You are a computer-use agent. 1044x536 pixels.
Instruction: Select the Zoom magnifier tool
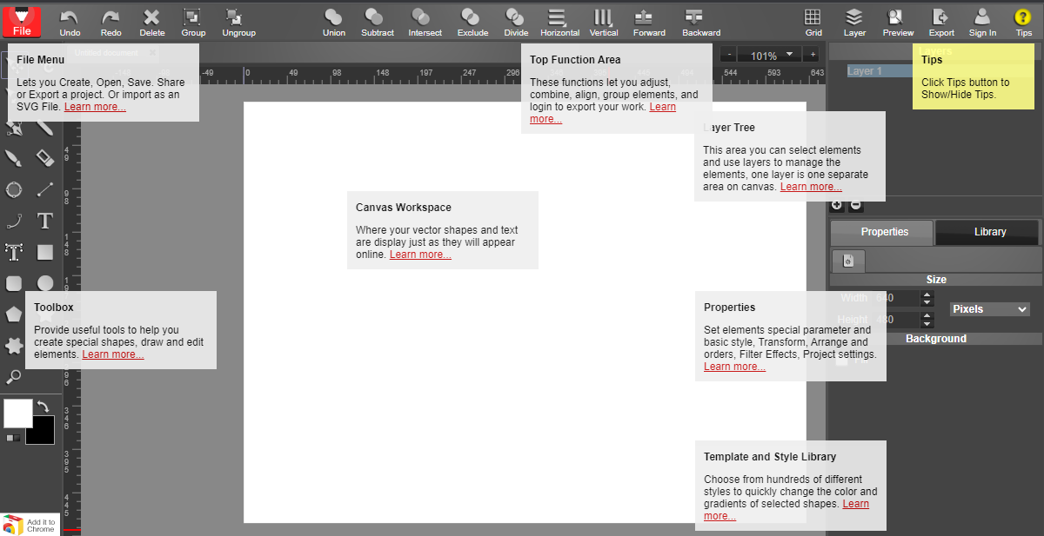(x=14, y=377)
